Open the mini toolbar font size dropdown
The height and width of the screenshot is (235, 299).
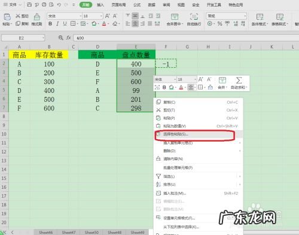coord(195,80)
